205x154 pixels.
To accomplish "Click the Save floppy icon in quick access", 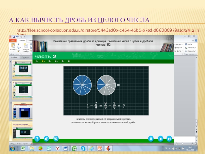I will click(14, 37).
